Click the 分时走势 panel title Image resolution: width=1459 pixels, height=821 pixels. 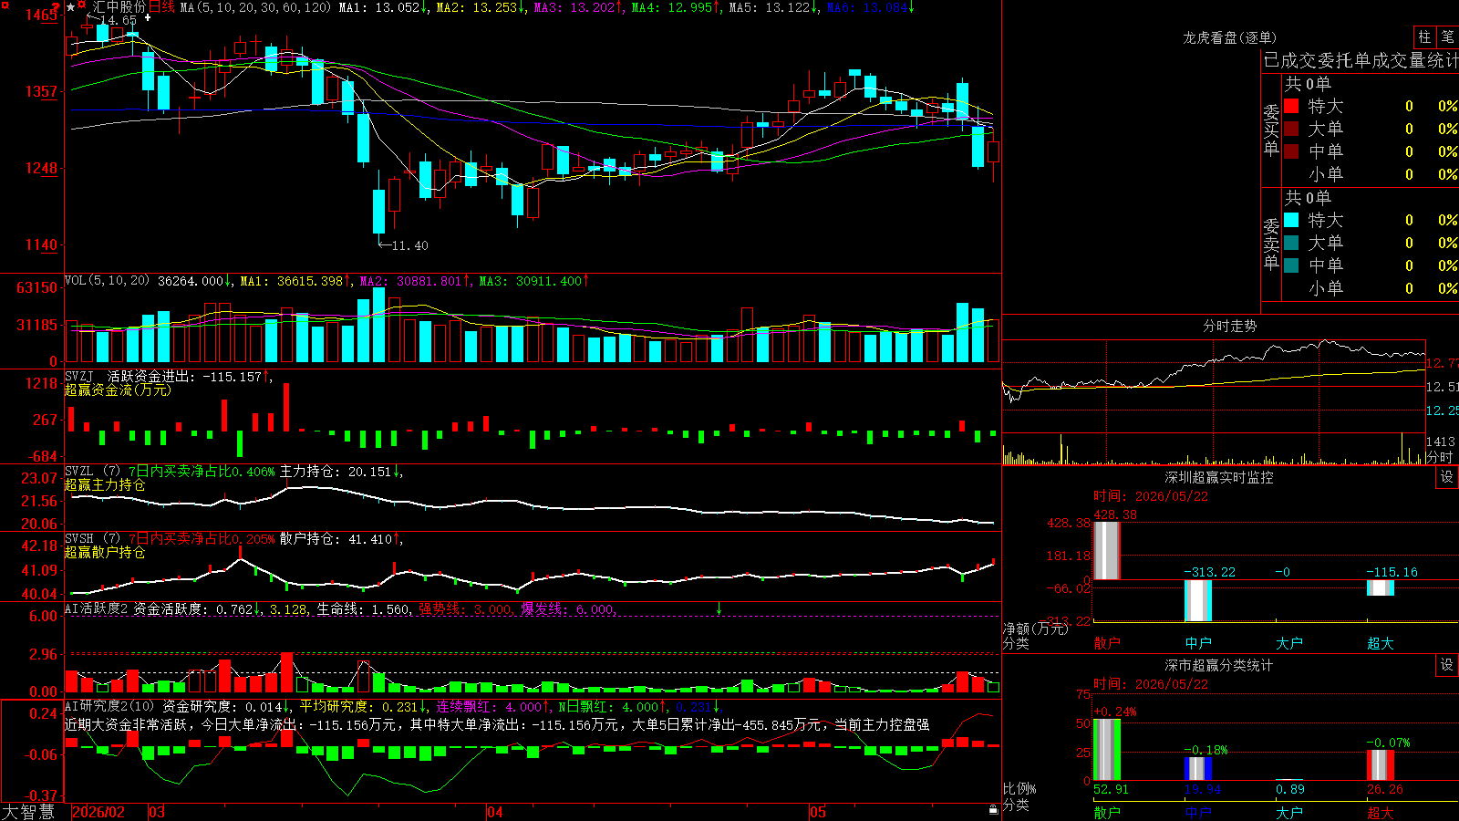tap(1230, 326)
